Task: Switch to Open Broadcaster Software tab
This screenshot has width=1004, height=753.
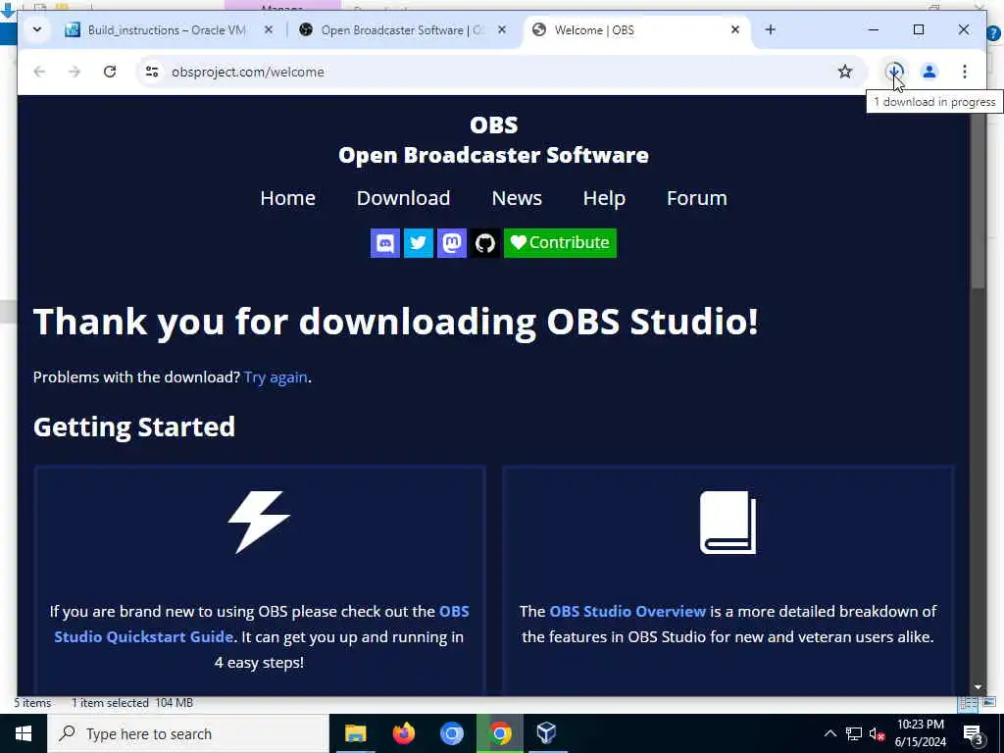Action: click(x=400, y=30)
